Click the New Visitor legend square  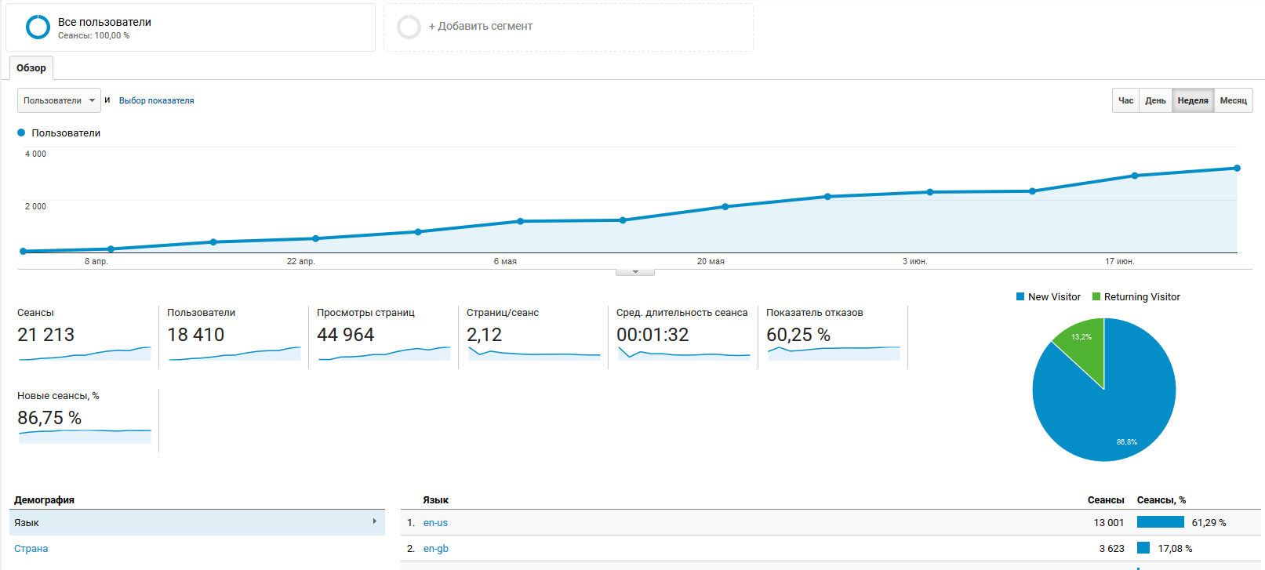(x=1020, y=297)
